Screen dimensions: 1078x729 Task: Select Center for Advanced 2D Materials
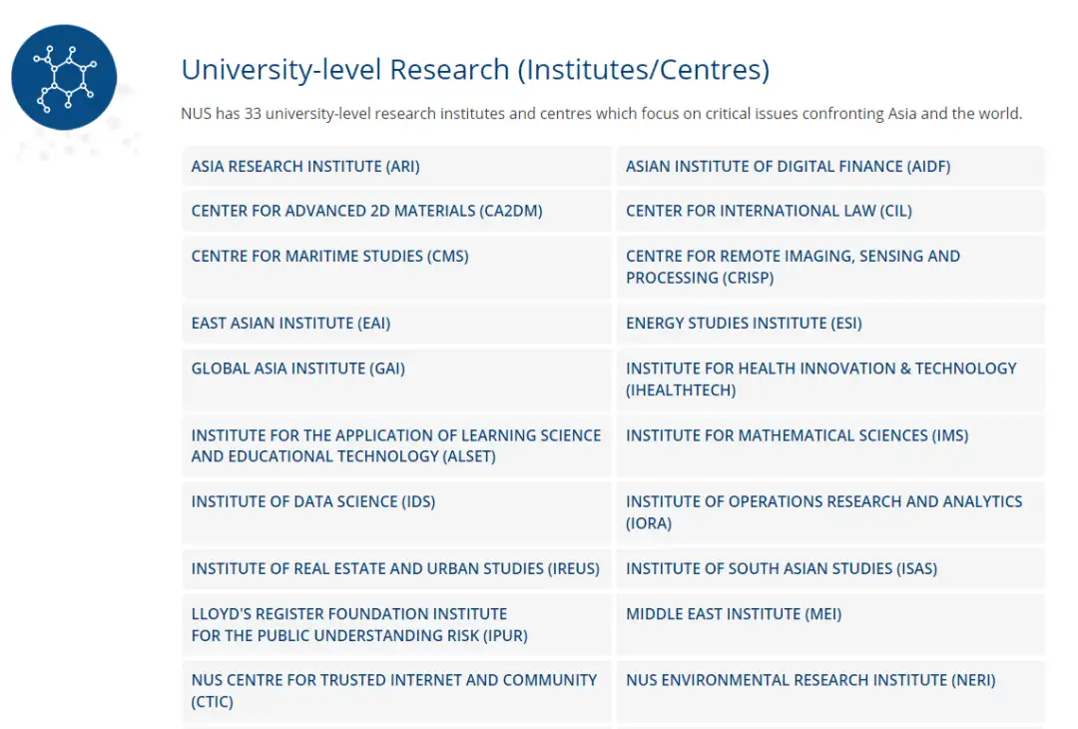(366, 211)
